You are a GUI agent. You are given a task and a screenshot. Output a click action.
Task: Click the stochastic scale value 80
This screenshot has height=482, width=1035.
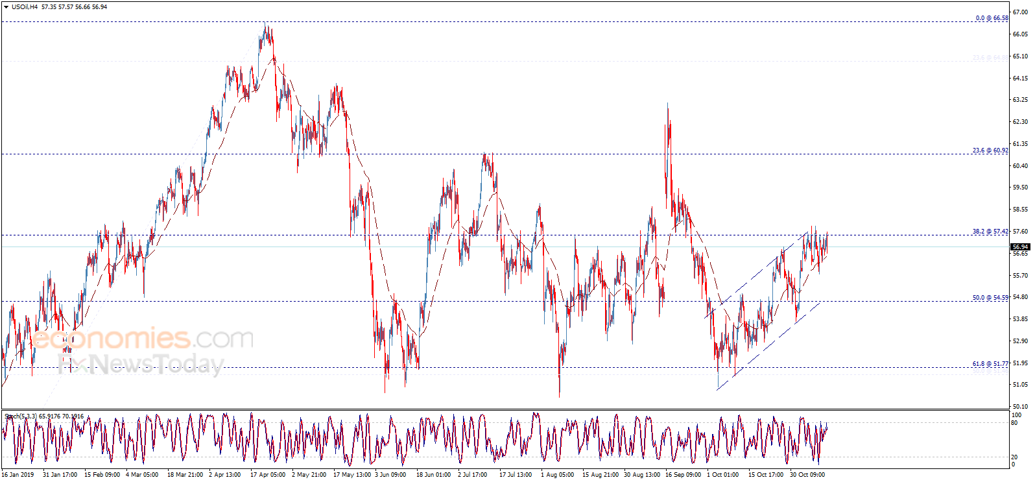1015,423
